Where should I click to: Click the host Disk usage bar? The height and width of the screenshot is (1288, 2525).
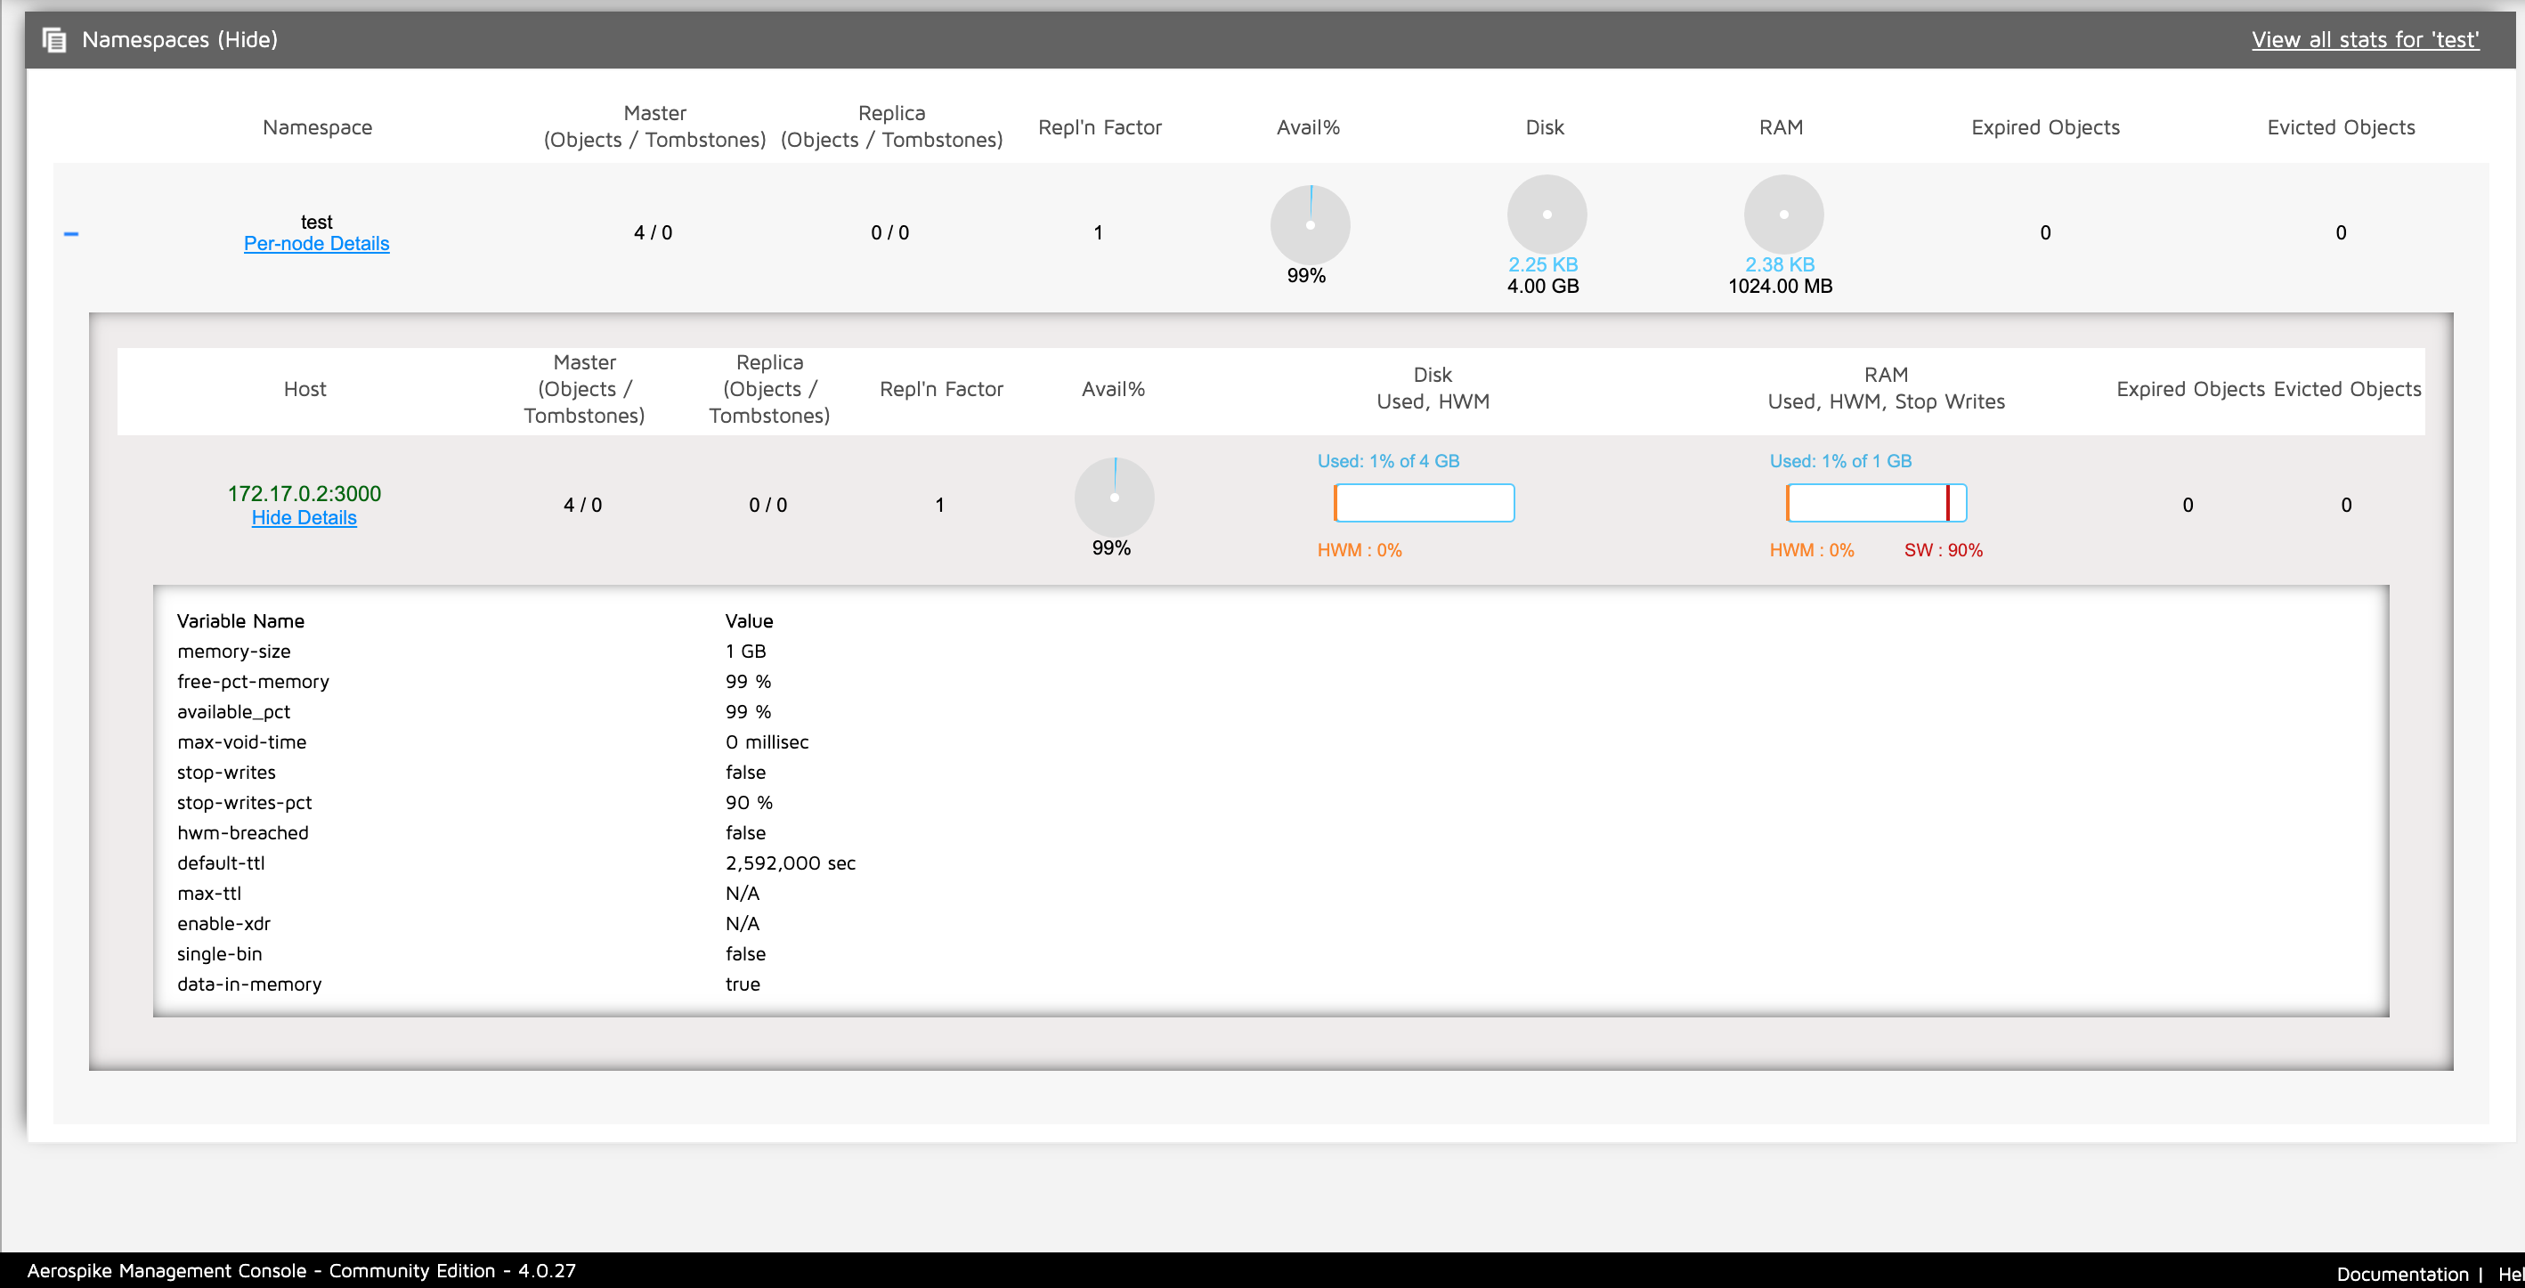[x=1424, y=503]
